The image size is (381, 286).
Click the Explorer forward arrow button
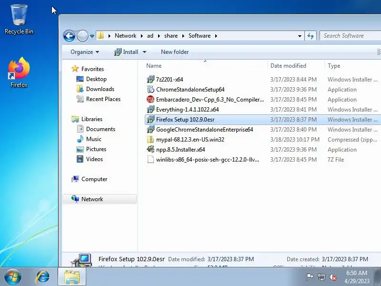[82, 36]
